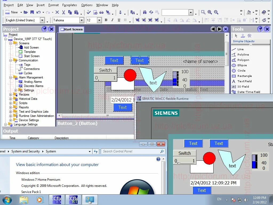Toggle italic text formatting

[x=112, y=20]
